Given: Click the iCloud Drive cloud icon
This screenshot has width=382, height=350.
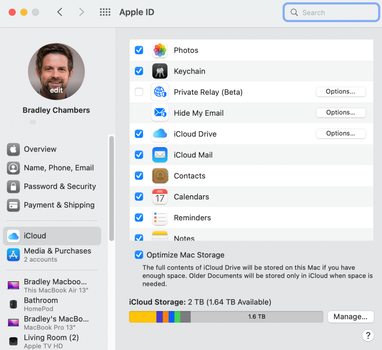Looking at the screenshot, I should click(160, 134).
